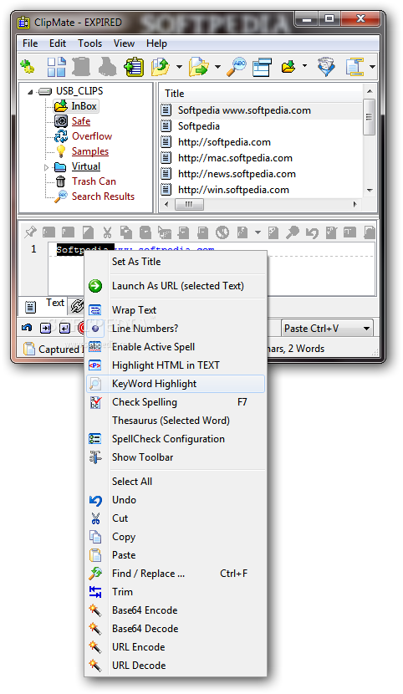Open dropdown arrow beside folder up-arrow icon
Screen dimensions: 403x694
(x=179, y=67)
